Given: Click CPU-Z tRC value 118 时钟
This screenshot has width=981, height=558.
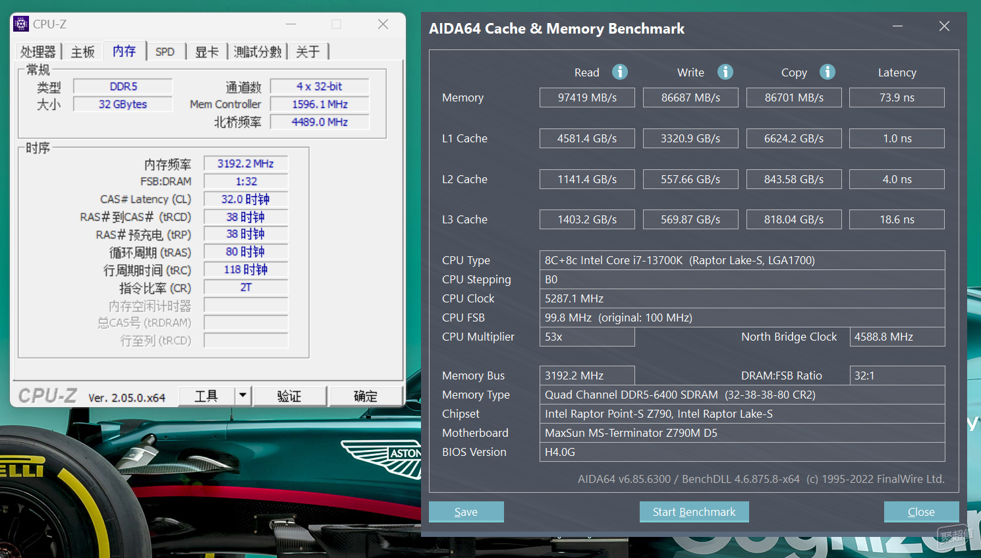Looking at the screenshot, I should point(246,269).
